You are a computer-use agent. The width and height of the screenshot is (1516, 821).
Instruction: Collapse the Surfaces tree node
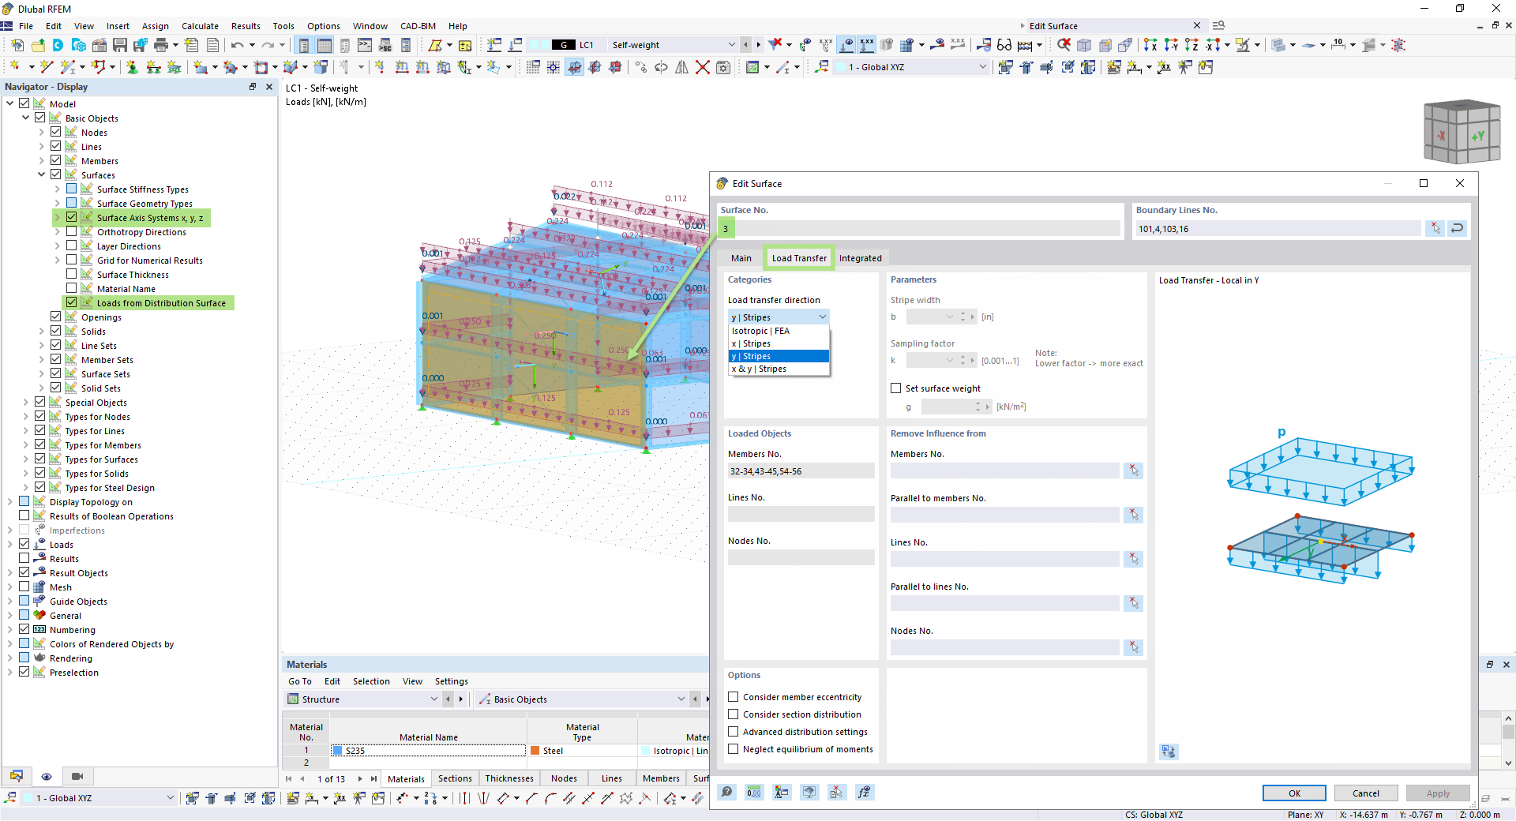42,174
